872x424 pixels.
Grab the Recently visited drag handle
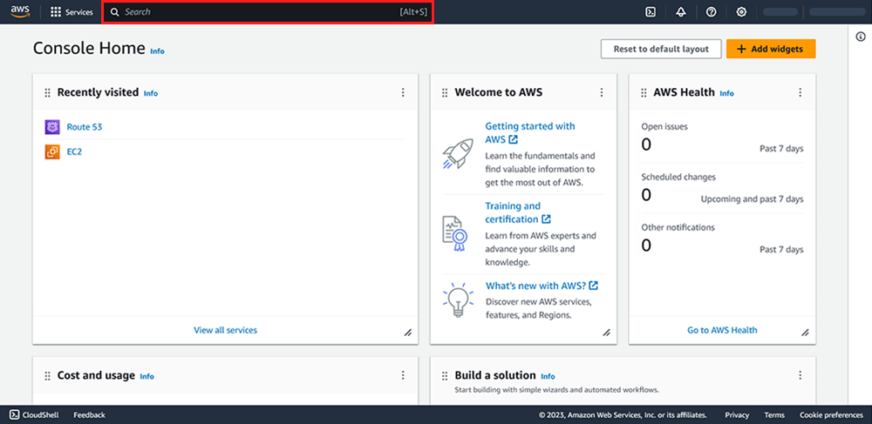click(x=47, y=92)
